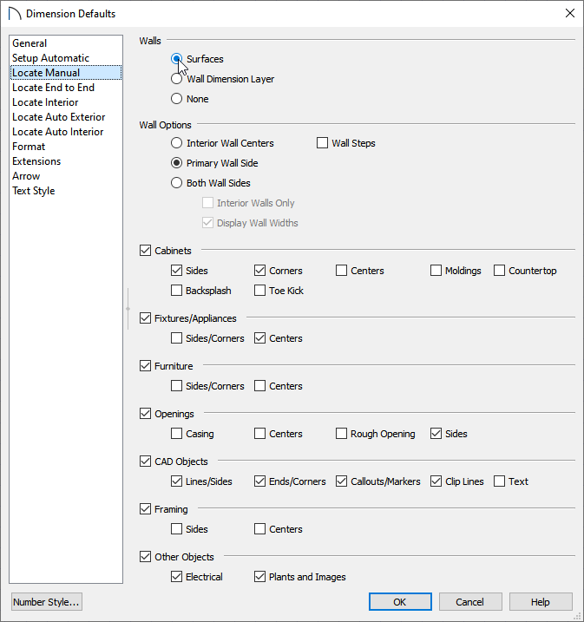Viewport: 584px width, 622px height.
Task: Enable the CAD Objects Text checkbox
Action: [500, 481]
